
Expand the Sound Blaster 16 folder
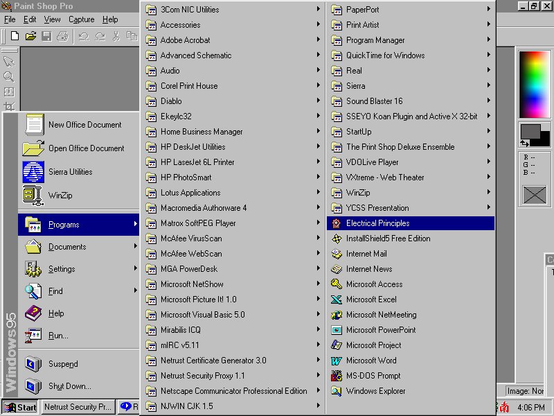374,101
